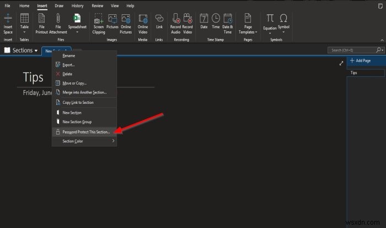Open the Screen Clipping tool
This screenshot has height=228, width=386.
coord(99,24)
